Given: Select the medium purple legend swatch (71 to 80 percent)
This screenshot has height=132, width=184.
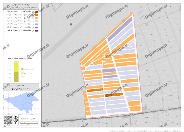Looking at the screenshot, I should [37, 27].
